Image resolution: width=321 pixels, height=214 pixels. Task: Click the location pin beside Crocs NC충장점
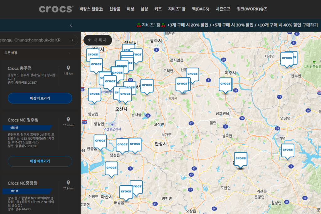click(68, 183)
